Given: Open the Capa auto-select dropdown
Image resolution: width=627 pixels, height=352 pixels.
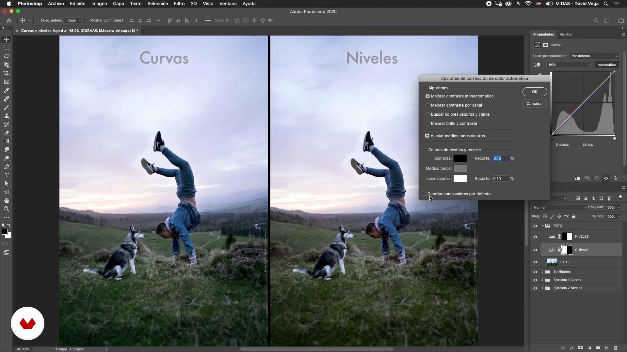Looking at the screenshot, I should pos(74,21).
